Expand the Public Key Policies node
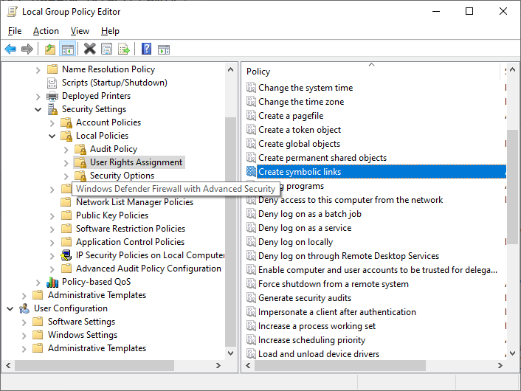This screenshot has width=521, height=391. [x=52, y=216]
